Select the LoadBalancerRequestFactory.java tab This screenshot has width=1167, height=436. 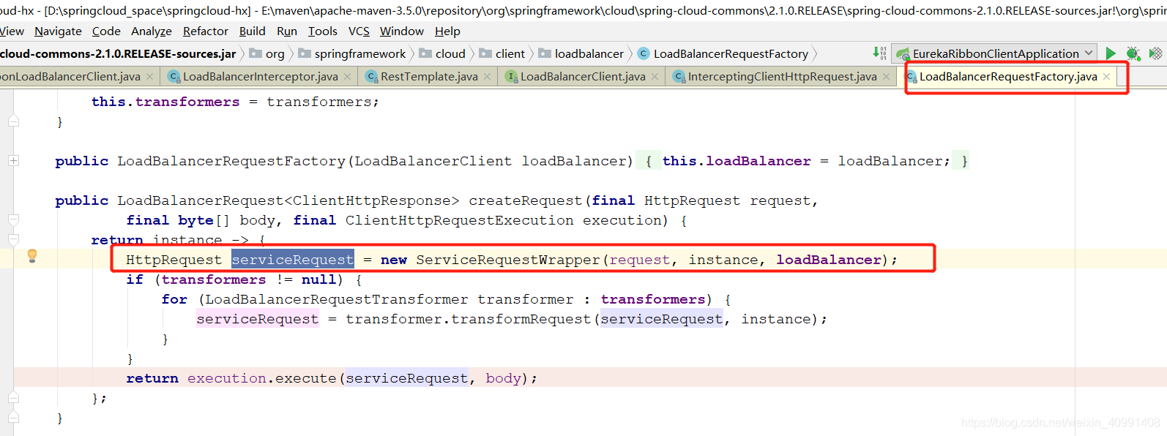coord(1008,76)
